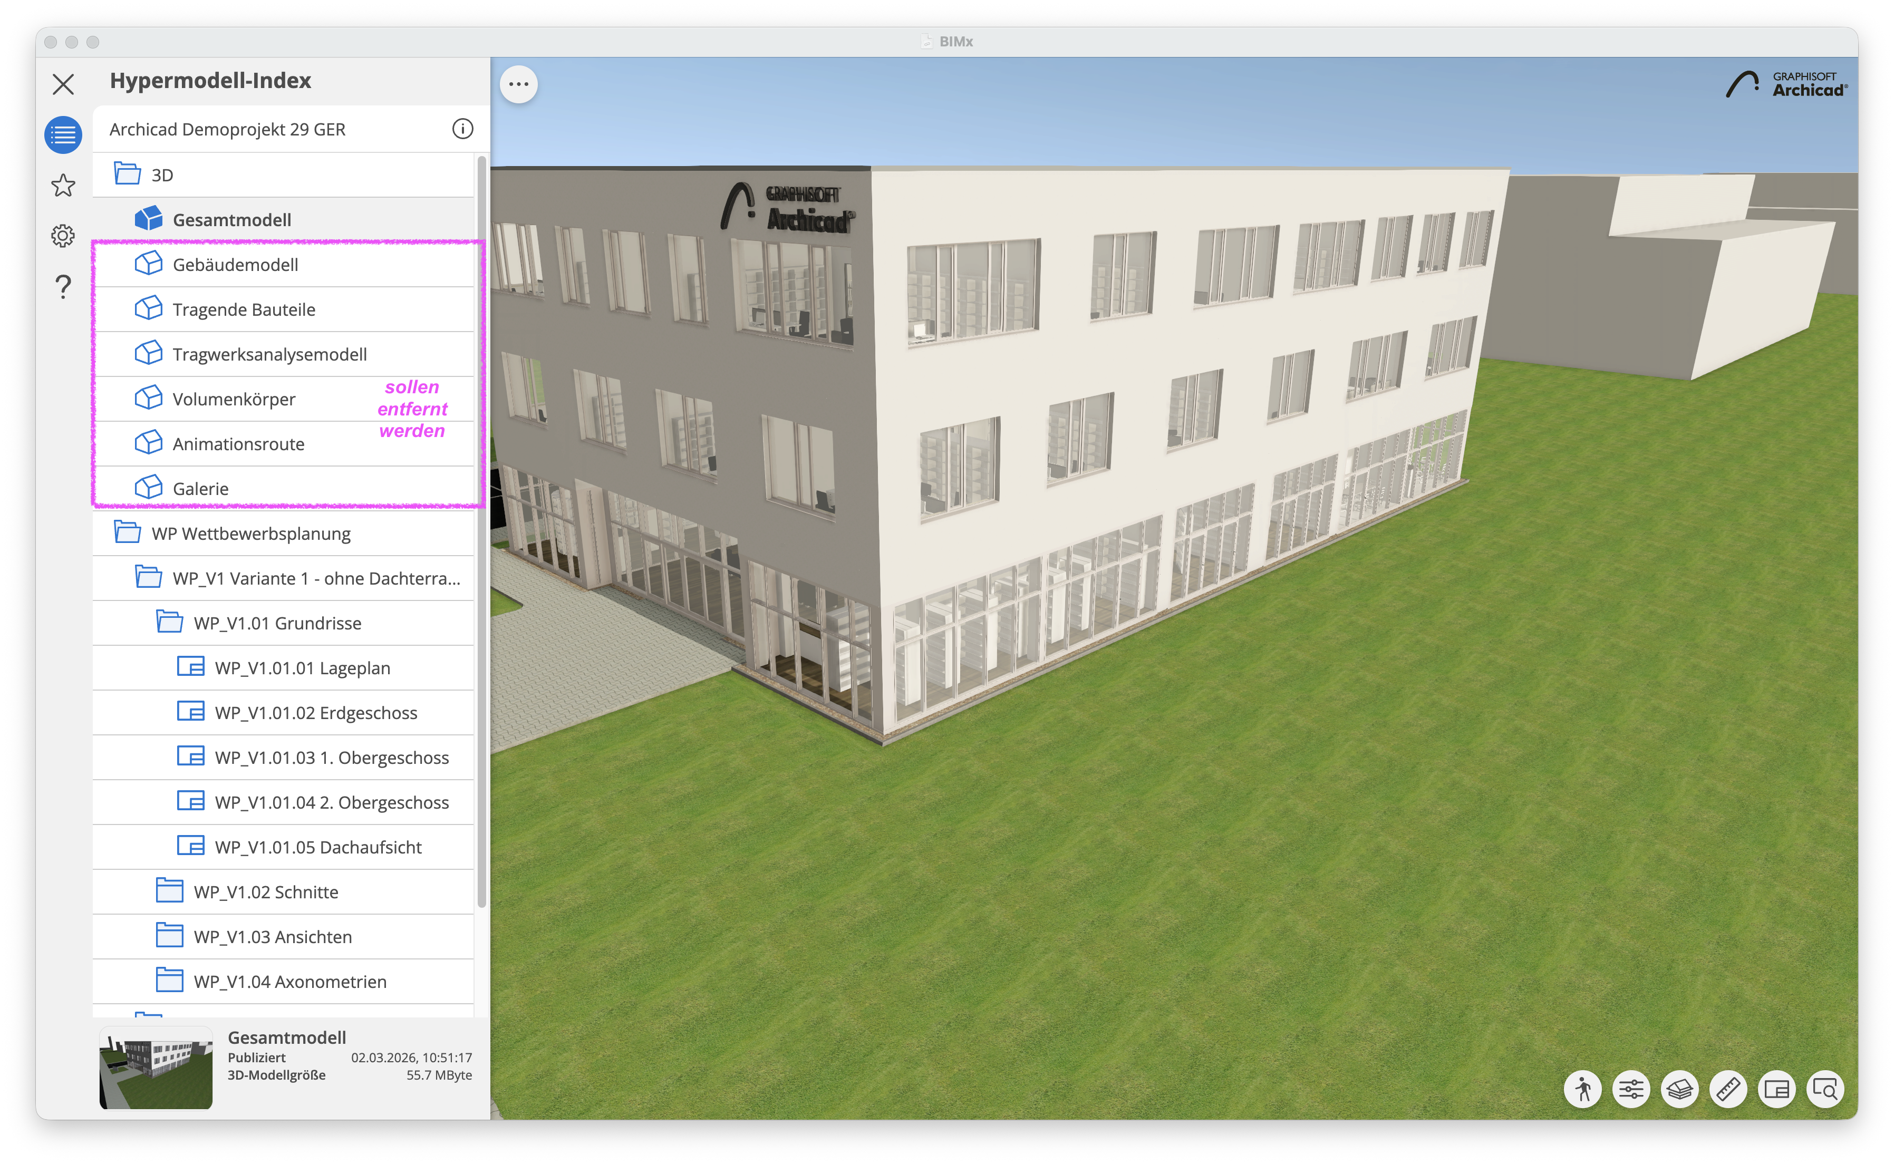The image size is (1894, 1164).
Task: Click the Galerie cube icon
Action: point(149,487)
